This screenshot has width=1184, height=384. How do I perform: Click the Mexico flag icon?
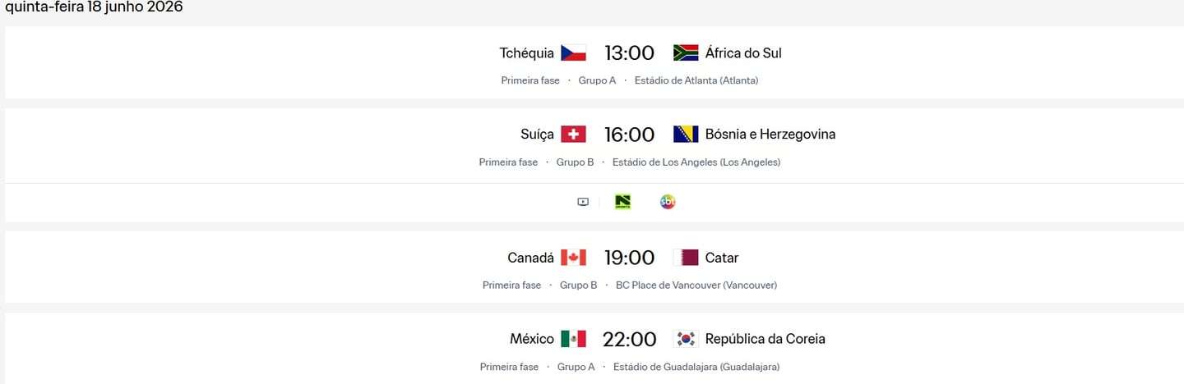point(573,339)
